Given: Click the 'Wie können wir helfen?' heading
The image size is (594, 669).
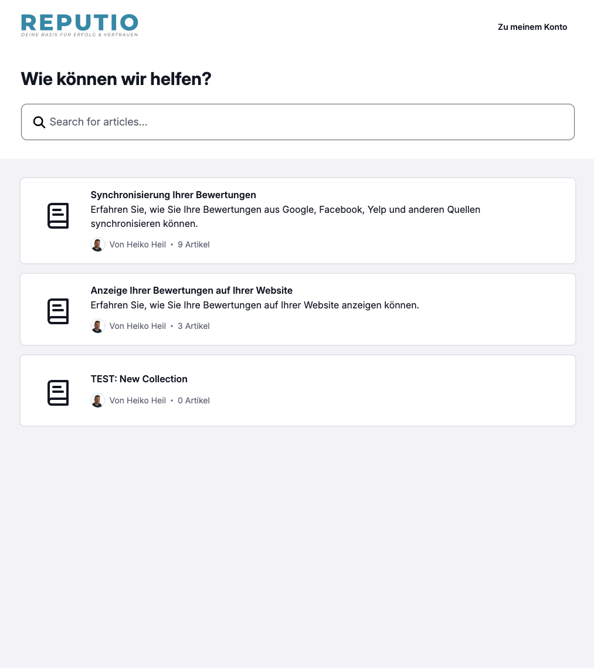Looking at the screenshot, I should [x=116, y=79].
